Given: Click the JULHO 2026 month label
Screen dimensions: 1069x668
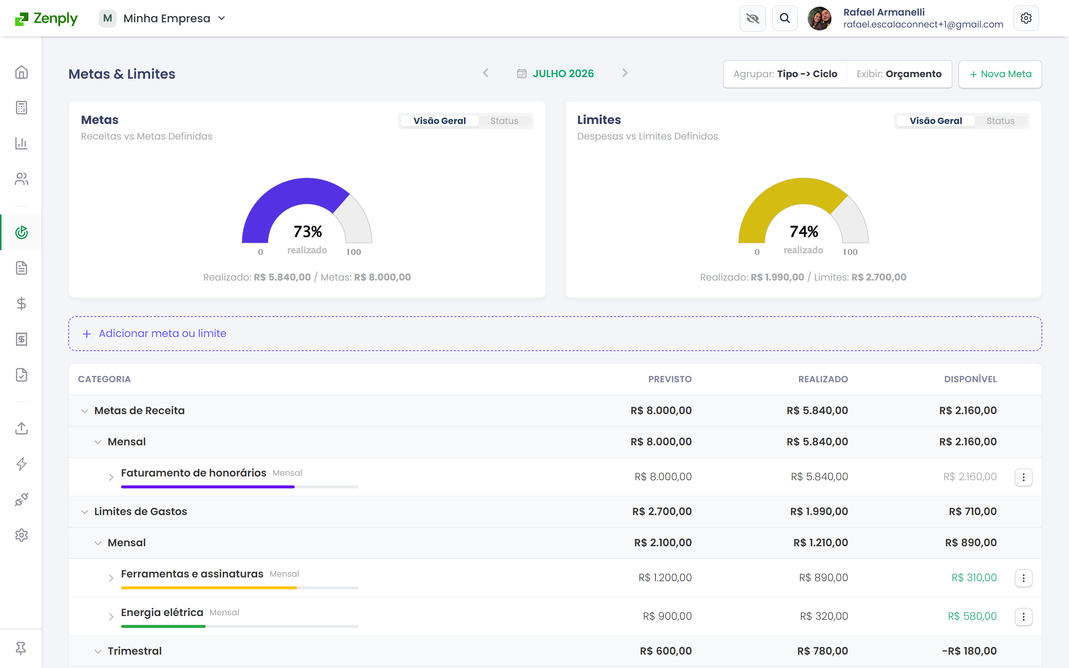Looking at the screenshot, I should (x=563, y=74).
